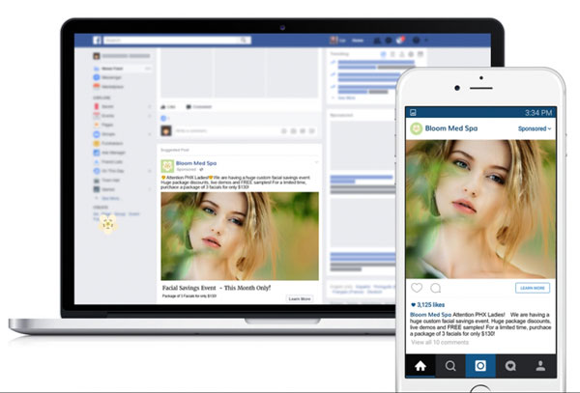Screen dimensions: 580x393
Task: Open the Instagram profile tab
Action: click(x=539, y=367)
